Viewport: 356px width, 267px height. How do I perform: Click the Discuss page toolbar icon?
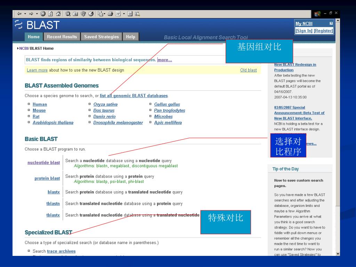130,14
